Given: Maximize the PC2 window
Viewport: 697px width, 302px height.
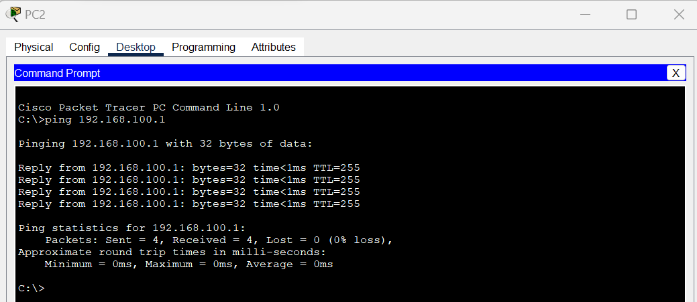Looking at the screenshot, I should click(x=631, y=15).
